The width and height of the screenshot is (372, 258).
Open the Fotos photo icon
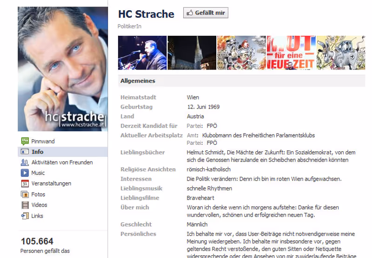click(x=25, y=194)
